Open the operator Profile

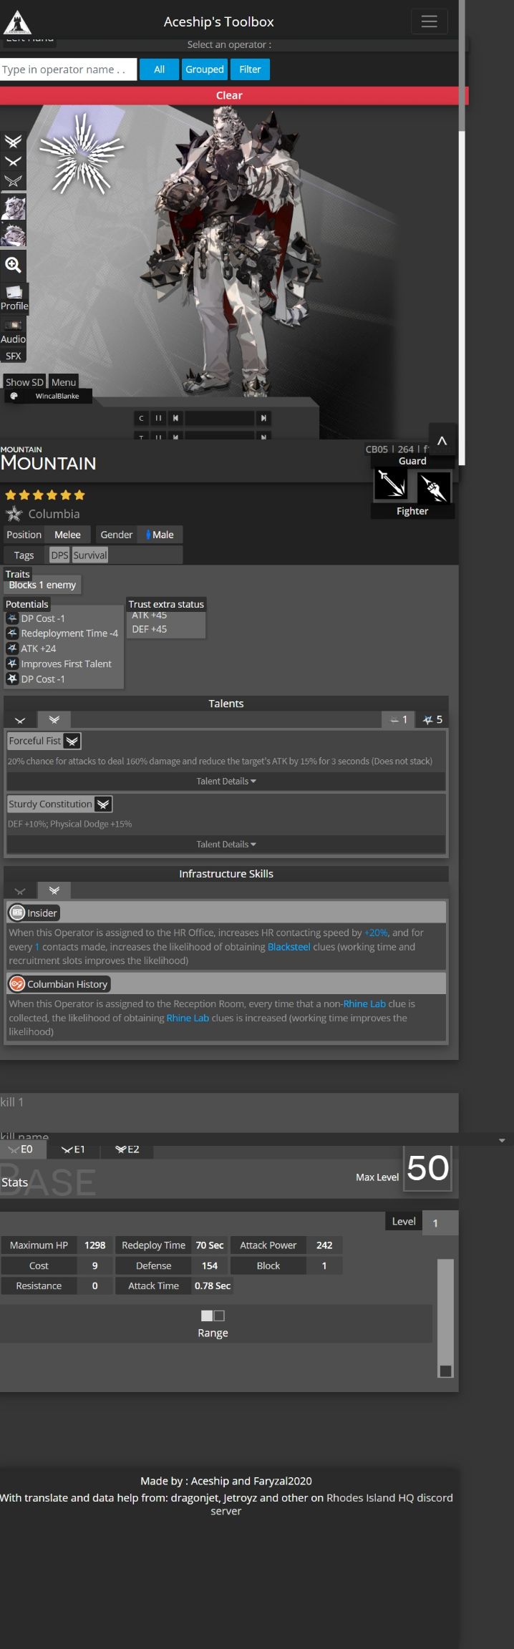pos(14,298)
